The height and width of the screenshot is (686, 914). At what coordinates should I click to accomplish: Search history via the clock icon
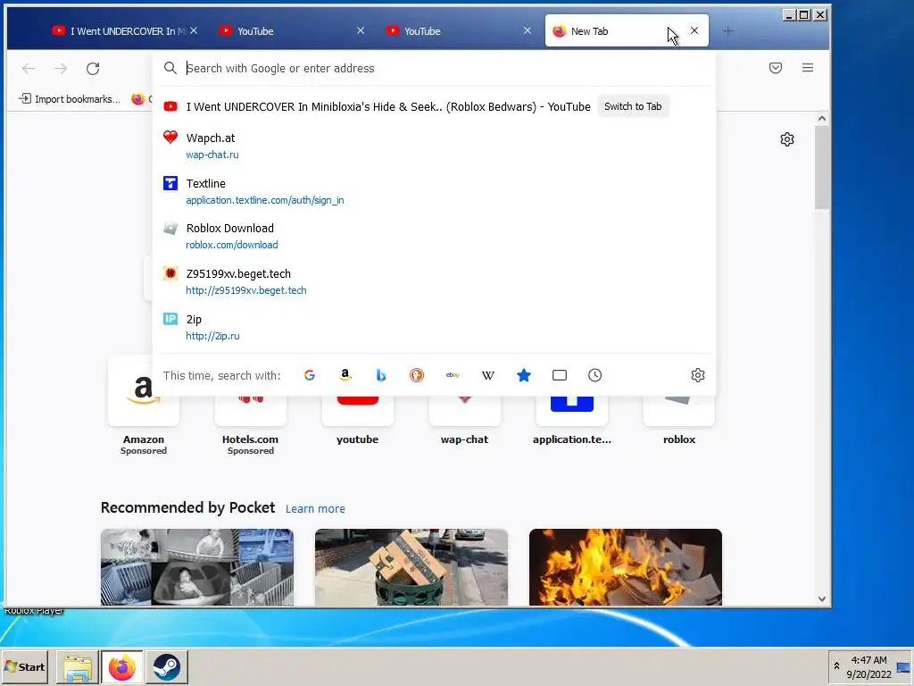point(594,375)
